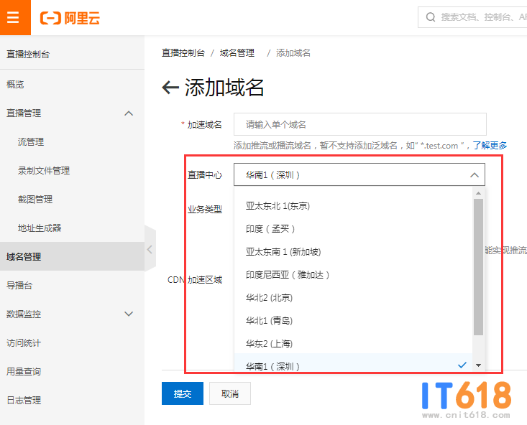Image resolution: width=527 pixels, height=425 pixels.
Task: Collapse the 直播管理 sidebar section
Action: (x=73, y=113)
